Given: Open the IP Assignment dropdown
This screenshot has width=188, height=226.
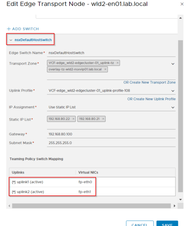Looking at the screenshot, I should tap(173, 107).
